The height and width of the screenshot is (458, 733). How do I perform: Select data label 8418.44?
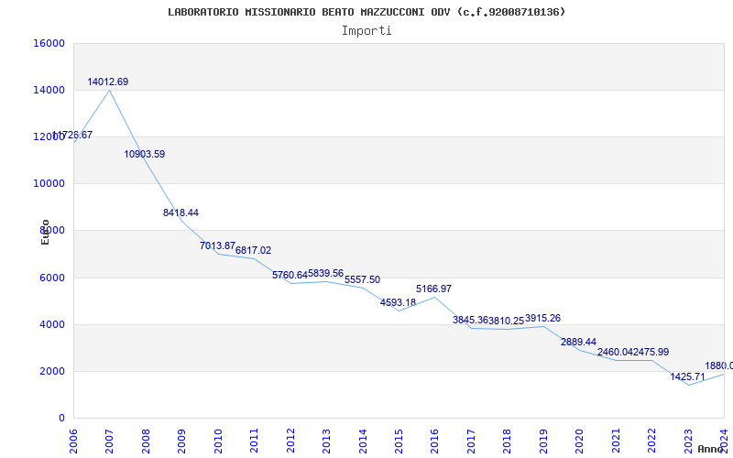point(181,213)
